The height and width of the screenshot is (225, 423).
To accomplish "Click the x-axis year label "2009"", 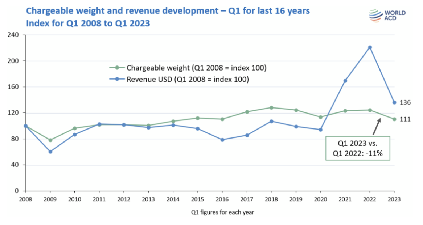I will (50, 199).
